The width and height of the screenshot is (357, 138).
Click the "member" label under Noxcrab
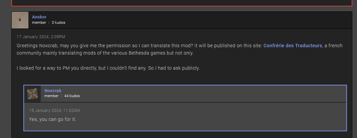51,96
